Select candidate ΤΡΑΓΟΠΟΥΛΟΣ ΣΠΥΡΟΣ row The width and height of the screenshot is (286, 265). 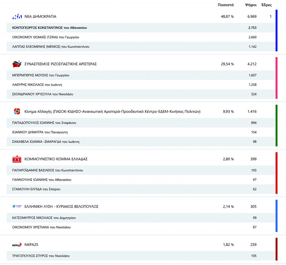point(41,256)
